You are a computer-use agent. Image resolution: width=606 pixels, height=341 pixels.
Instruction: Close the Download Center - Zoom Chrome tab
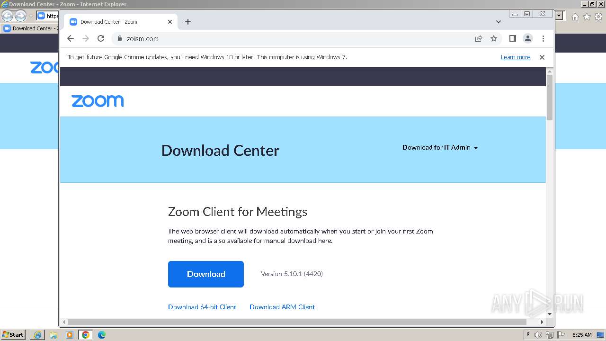[x=170, y=22]
